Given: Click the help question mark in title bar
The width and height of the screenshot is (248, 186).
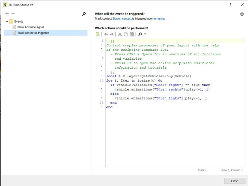Looking at the screenshot, I should tap(230, 4).
